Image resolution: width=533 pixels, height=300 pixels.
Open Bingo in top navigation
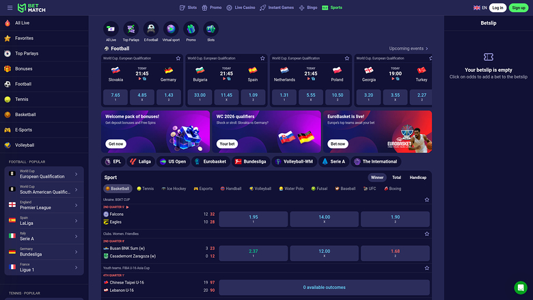click(x=308, y=8)
